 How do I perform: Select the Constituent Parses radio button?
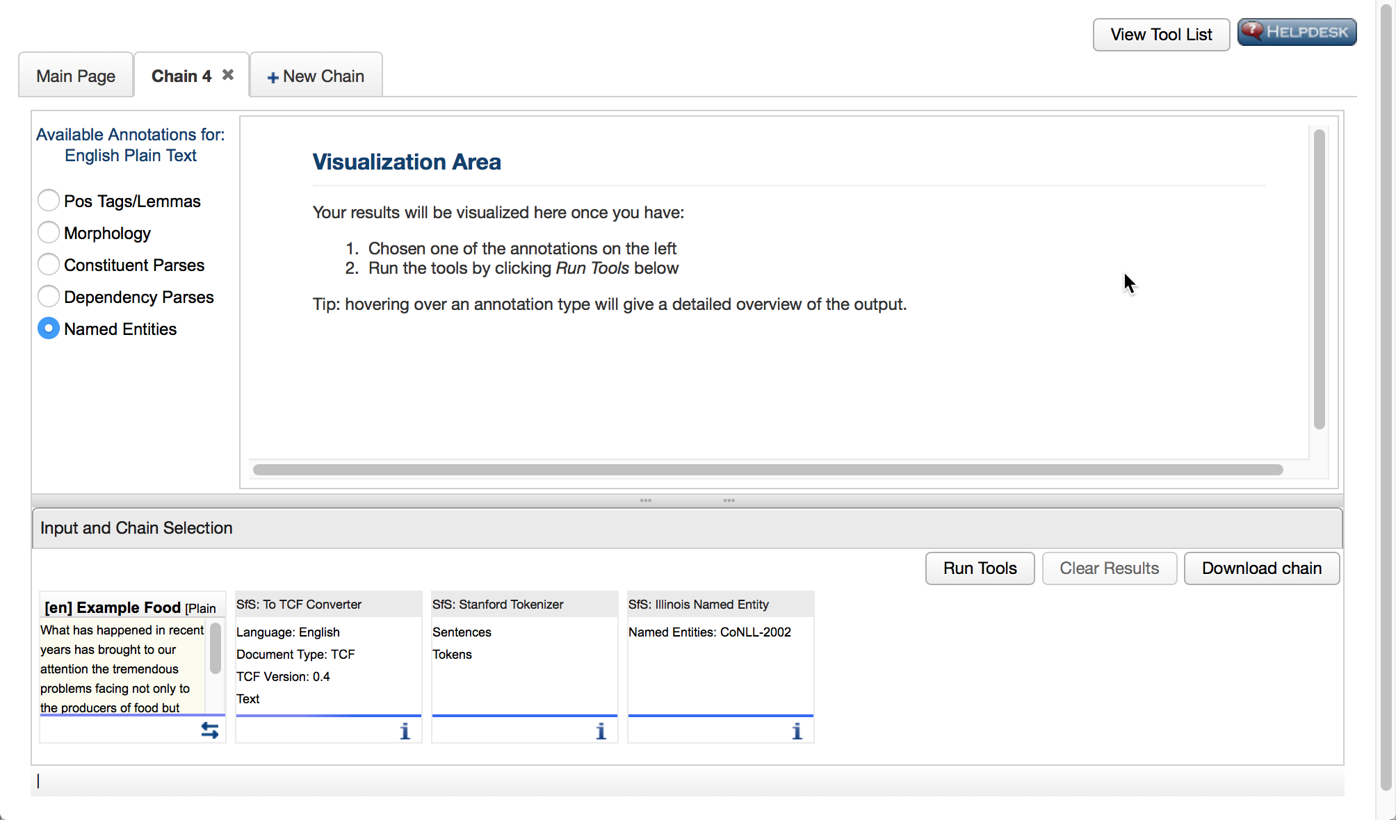pyautogui.click(x=49, y=265)
